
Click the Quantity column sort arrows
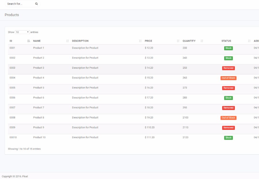click(x=202, y=41)
